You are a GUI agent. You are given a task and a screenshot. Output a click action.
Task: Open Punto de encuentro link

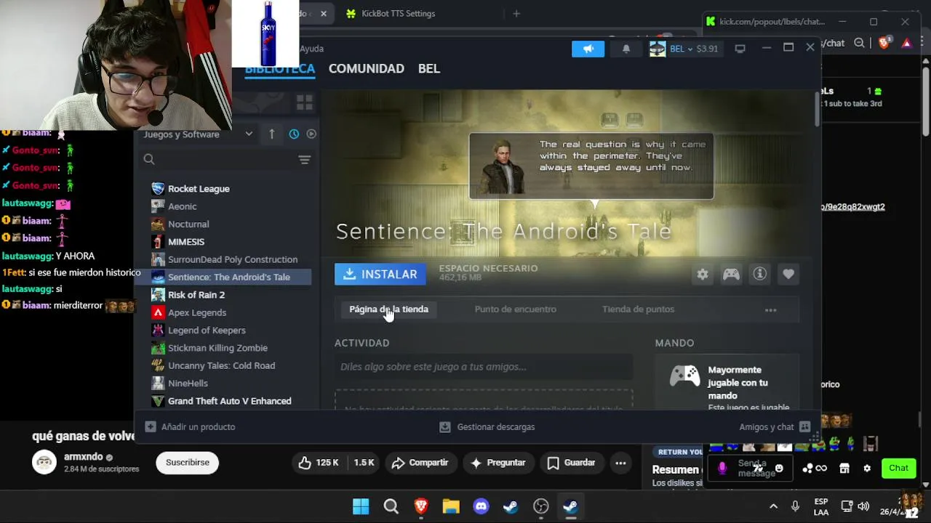[x=515, y=309]
